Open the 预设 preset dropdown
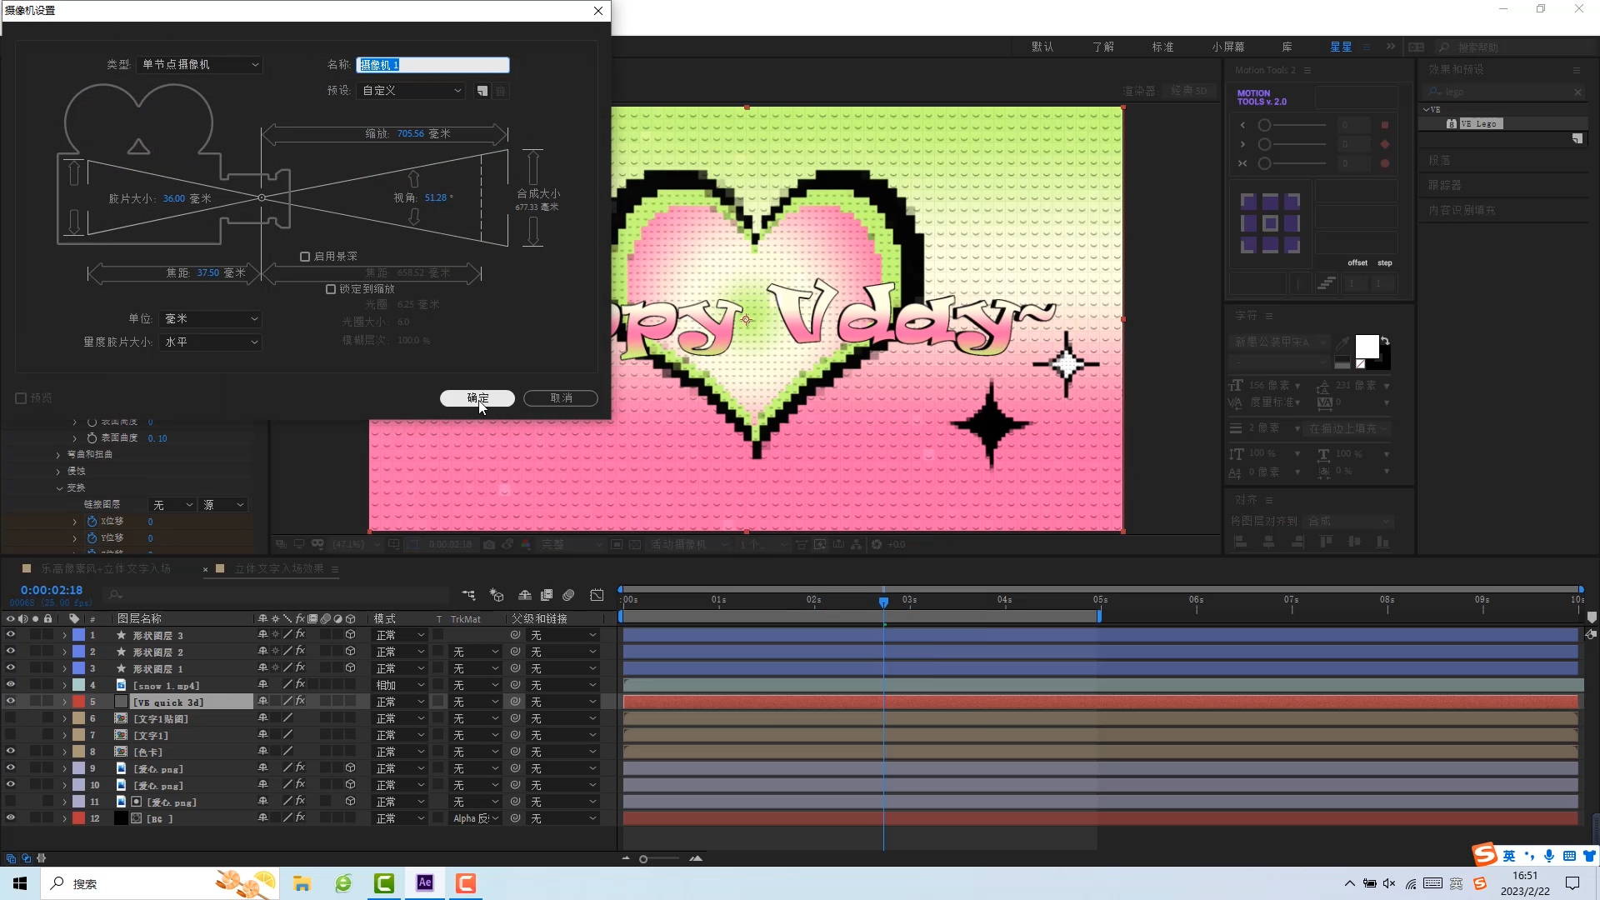The width and height of the screenshot is (1600, 900). click(x=411, y=91)
